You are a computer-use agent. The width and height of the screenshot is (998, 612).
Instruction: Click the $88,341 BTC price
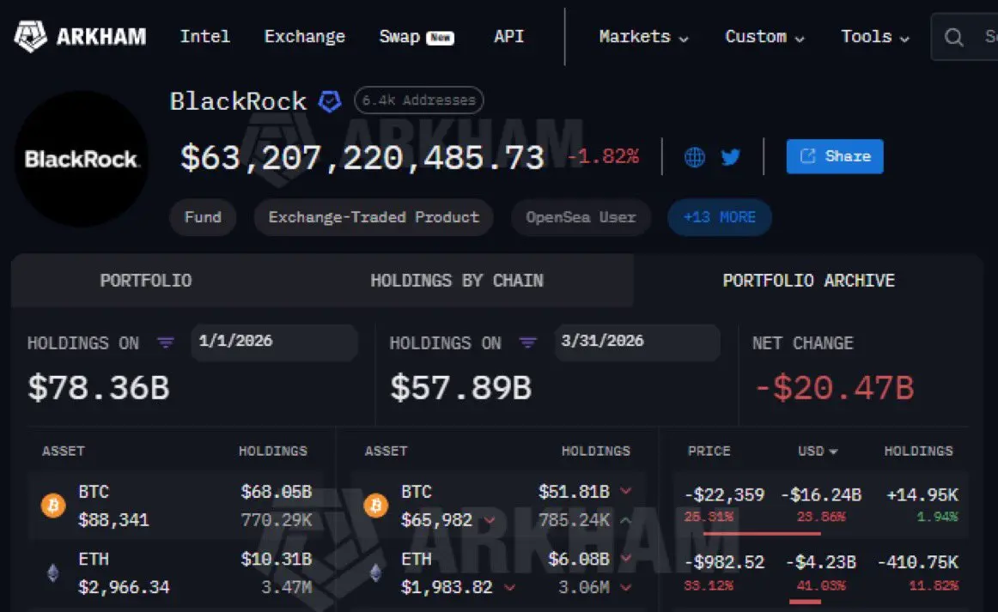pyautogui.click(x=113, y=520)
